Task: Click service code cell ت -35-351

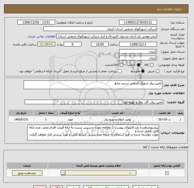Action: point(165,119)
